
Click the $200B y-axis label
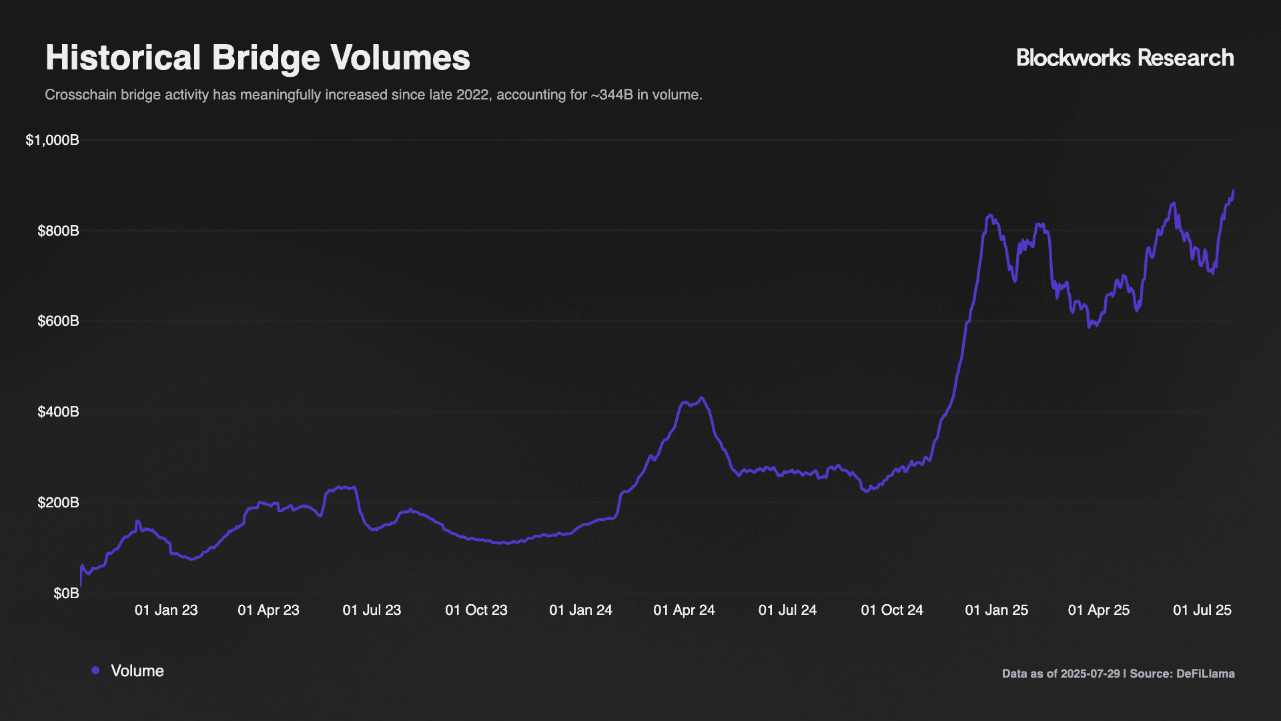coord(58,503)
